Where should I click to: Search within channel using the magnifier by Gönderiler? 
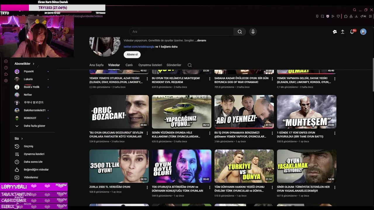[190, 65]
